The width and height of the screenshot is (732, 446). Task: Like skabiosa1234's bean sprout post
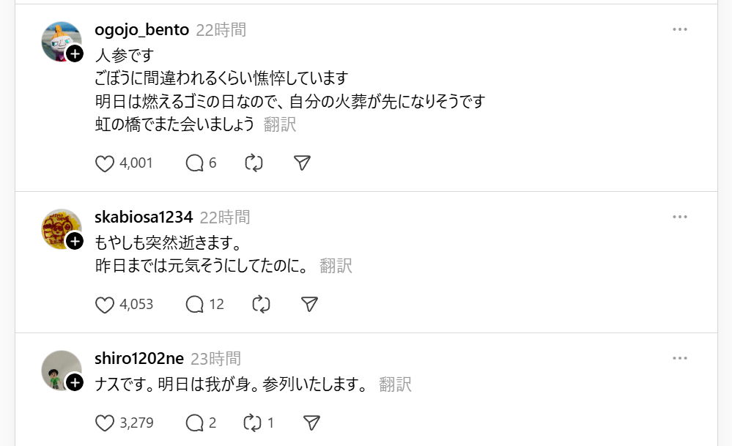106,304
